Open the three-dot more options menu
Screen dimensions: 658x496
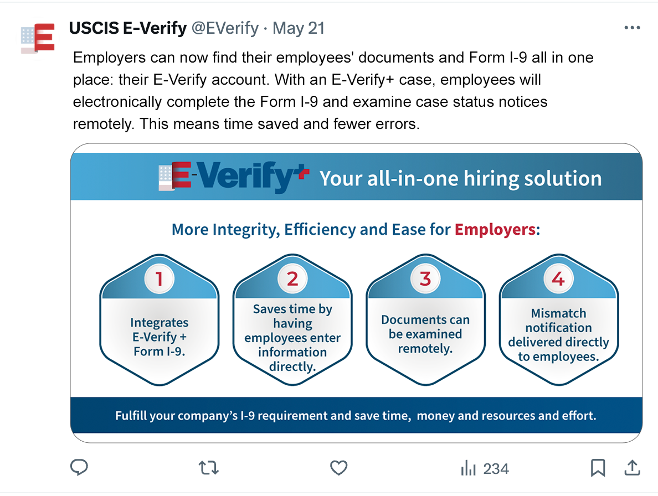(632, 28)
